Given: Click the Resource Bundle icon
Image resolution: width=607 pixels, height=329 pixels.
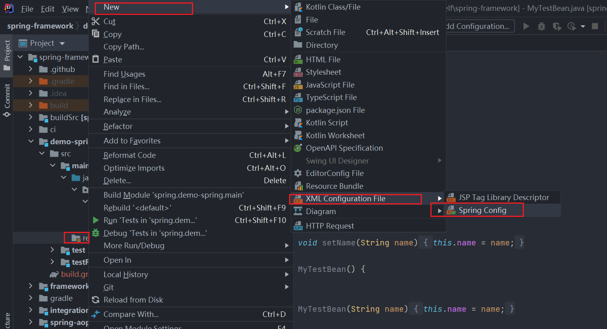Looking at the screenshot, I should click(x=298, y=186).
